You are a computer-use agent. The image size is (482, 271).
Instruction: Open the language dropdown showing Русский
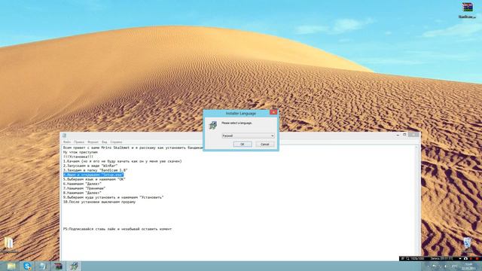click(248, 135)
